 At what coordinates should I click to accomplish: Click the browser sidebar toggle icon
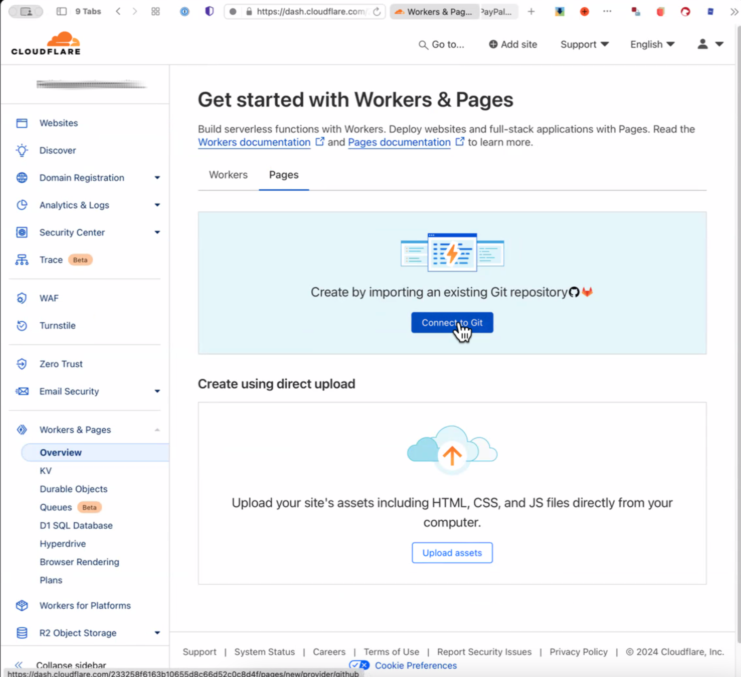point(62,11)
